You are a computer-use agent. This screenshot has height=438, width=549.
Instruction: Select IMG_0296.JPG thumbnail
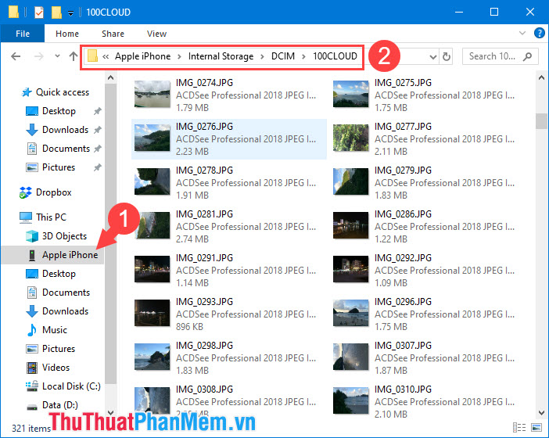tap(350, 313)
